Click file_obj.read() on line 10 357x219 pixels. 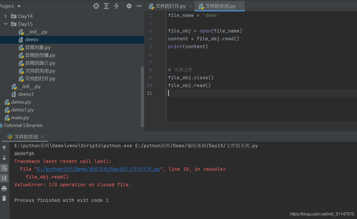(x=189, y=85)
